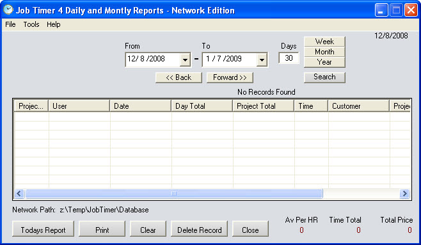Click the right scroll arrow of the table
Screen dimensions: 421x245
click(x=404, y=193)
